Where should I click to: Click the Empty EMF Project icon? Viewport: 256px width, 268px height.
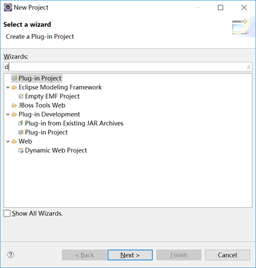tap(20, 96)
